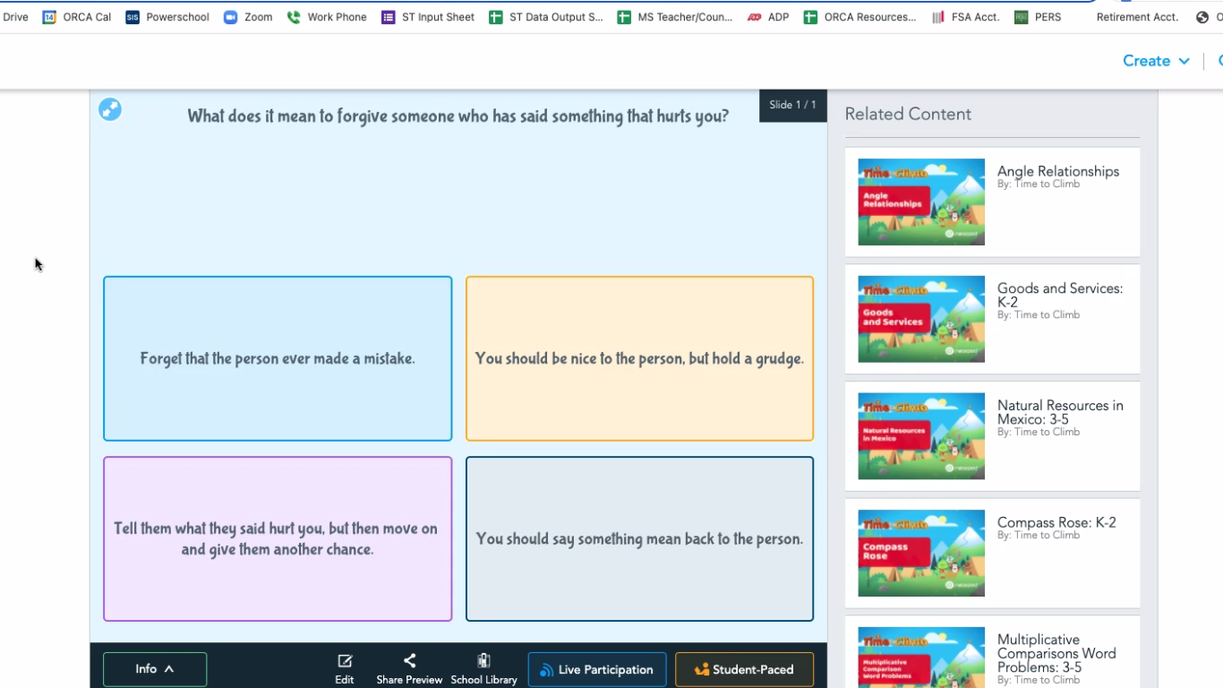
Task: Click Natural Resources in Mexico: 3-5 title
Action: click(x=1060, y=412)
